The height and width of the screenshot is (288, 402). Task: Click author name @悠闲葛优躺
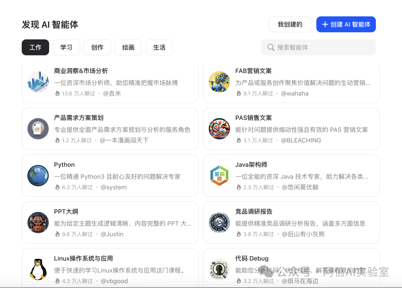pos(300,187)
